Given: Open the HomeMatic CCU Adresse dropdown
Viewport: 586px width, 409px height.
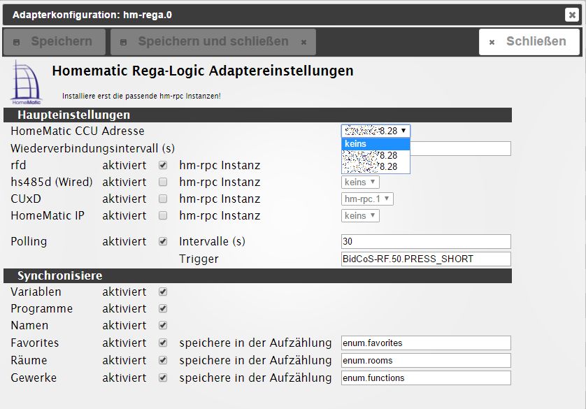Looking at the screenshot, I should coord(376,131).
